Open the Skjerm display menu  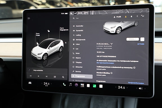(x=77, y=58)
